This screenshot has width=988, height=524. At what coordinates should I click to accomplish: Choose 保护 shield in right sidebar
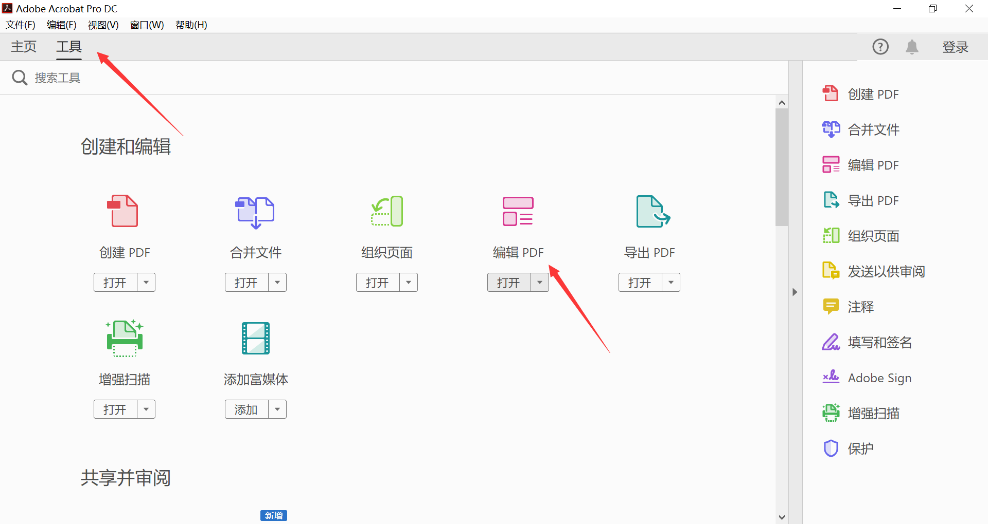tap(860, 448)
